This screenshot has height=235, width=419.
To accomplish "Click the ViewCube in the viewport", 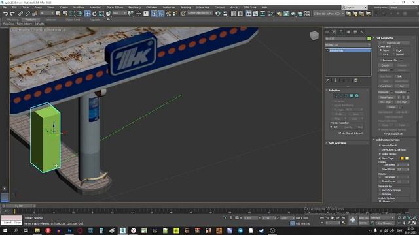I will (x=314, y=36).
